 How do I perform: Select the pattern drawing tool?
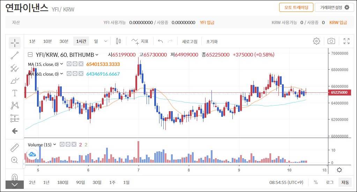15,106
